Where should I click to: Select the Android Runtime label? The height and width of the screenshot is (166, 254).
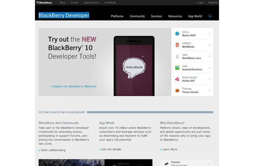click(192, 69)
